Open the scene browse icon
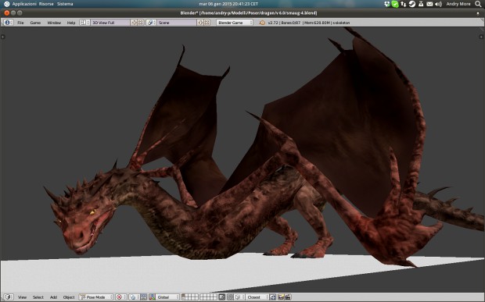485x302 pixels. point(151,23)
